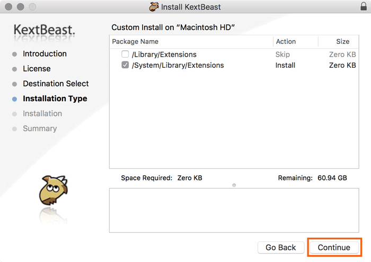This screenshot has height=262, width=371.
Task: Click the Zero KB size of /Library/Extensions row
Action: coord(342,55)
